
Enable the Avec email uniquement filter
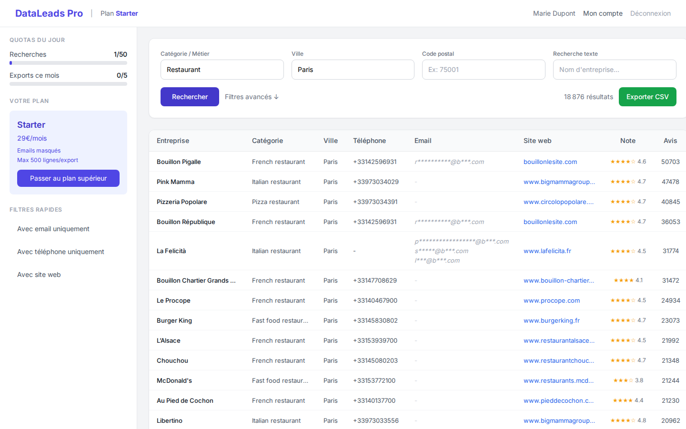coord(53,229)
